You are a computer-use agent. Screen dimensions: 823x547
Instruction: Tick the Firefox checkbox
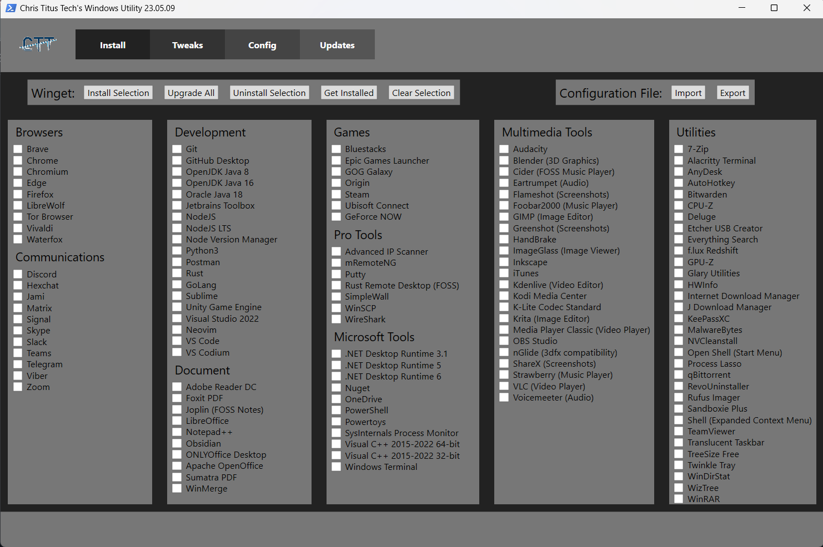click(x=18, y=195)
